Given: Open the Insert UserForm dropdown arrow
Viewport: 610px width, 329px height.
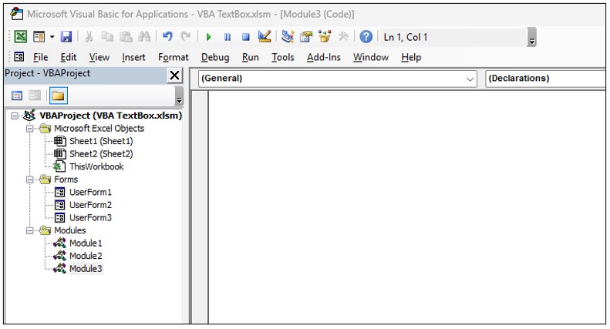Looking at the screenshot, I should point(52,37).
